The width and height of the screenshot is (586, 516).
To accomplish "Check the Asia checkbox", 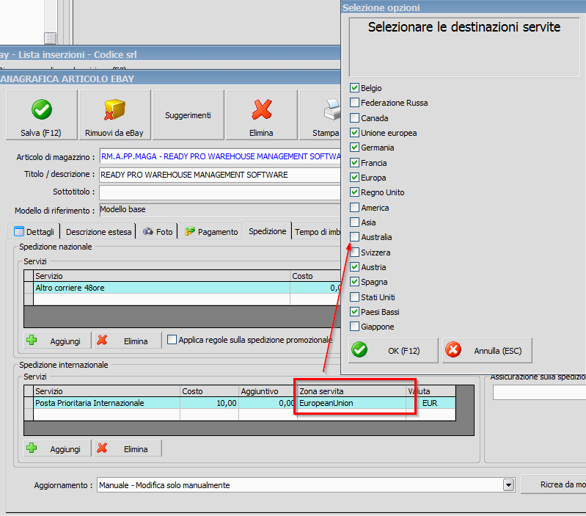I will tap(355, 222).
